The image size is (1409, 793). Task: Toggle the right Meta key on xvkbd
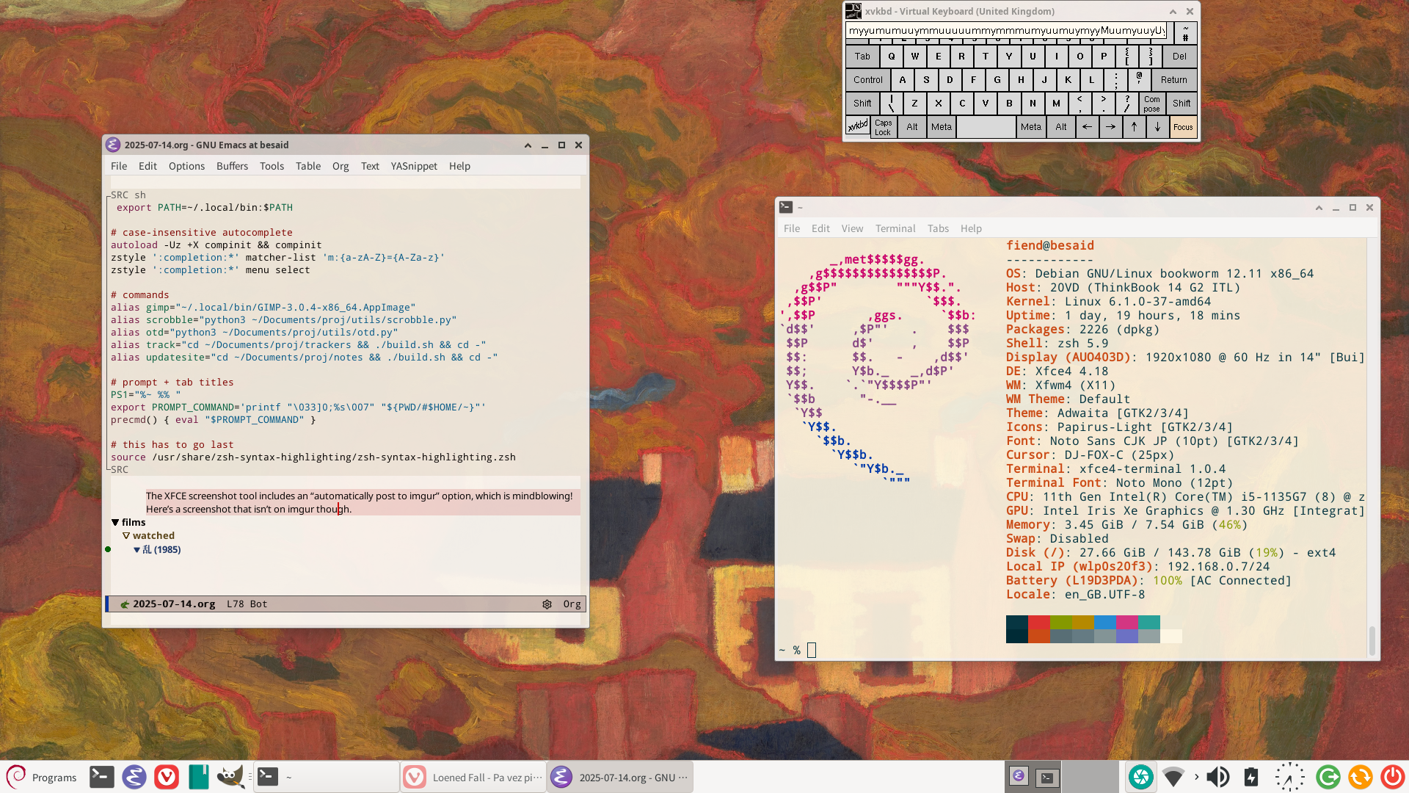pos(1031,127)
